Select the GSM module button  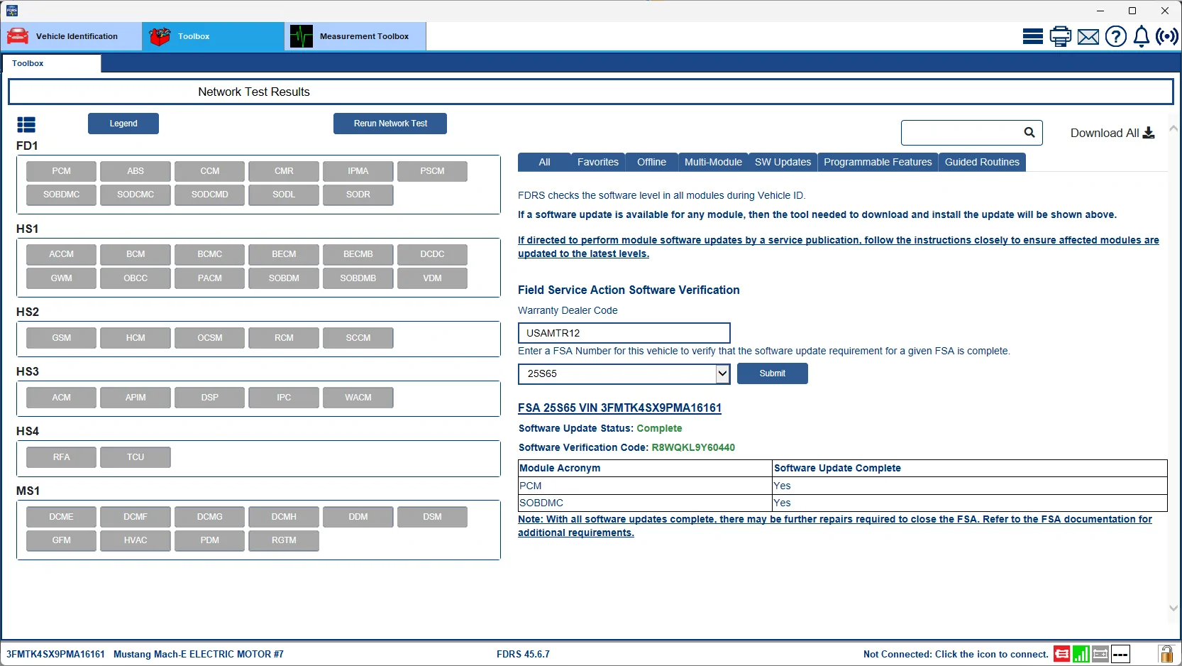[61, 338]
